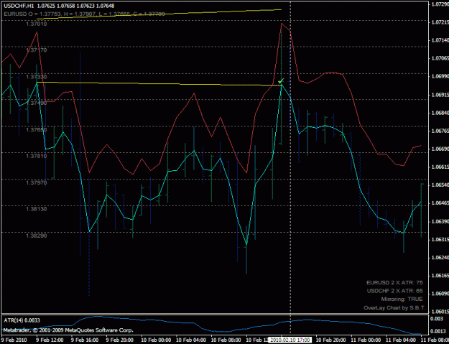This screenshot has width=449, height=344.
Task: Click the '11 Feb 00:00' time axis label
Action: [x=366, y=340]
